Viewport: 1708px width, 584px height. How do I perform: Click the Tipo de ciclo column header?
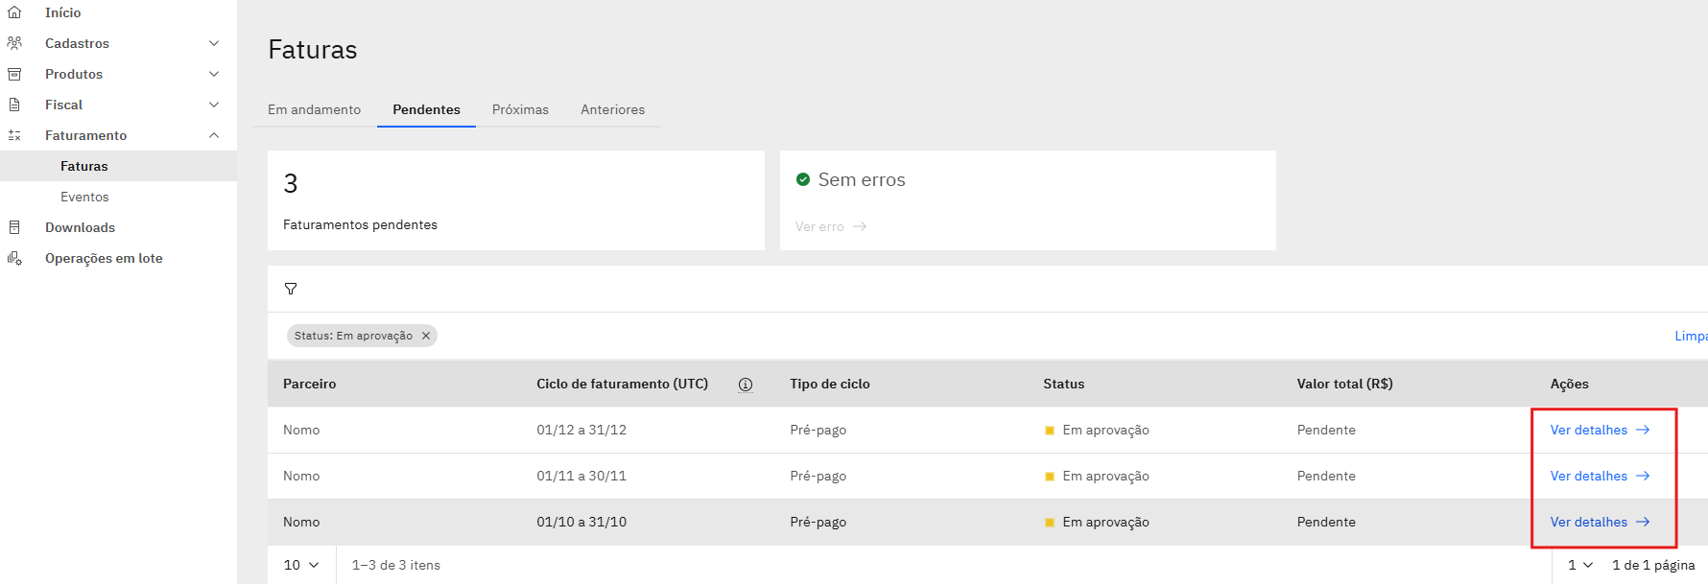(830, 384)
